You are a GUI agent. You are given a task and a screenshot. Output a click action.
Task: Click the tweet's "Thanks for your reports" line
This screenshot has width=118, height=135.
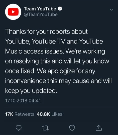coord(46,31)
